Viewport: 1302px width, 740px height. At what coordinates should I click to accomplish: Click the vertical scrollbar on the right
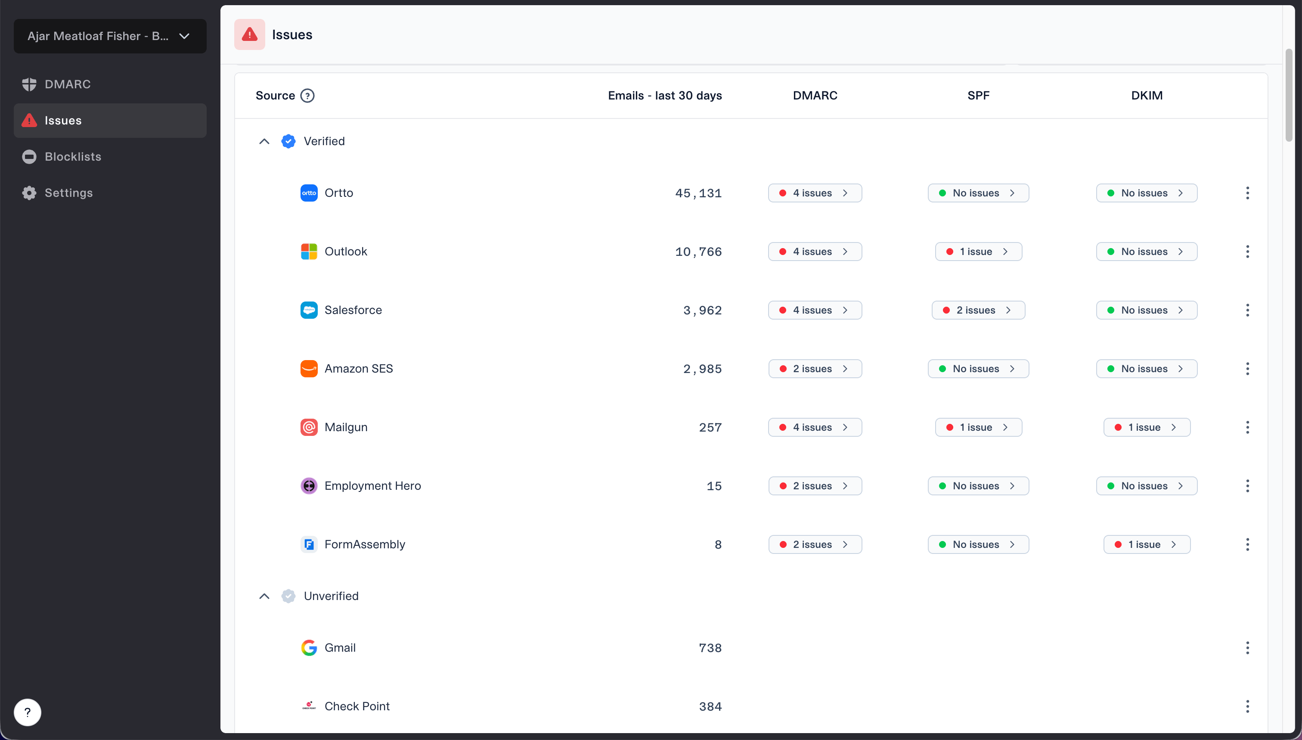1288,96
